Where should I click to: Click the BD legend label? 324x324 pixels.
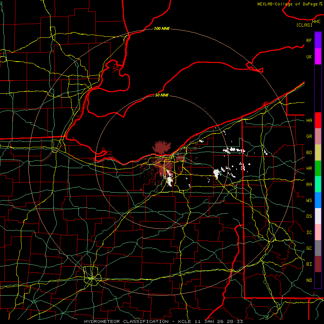click(309, 153)
